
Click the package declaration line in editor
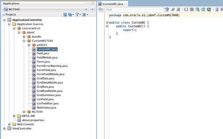point(145,15)
